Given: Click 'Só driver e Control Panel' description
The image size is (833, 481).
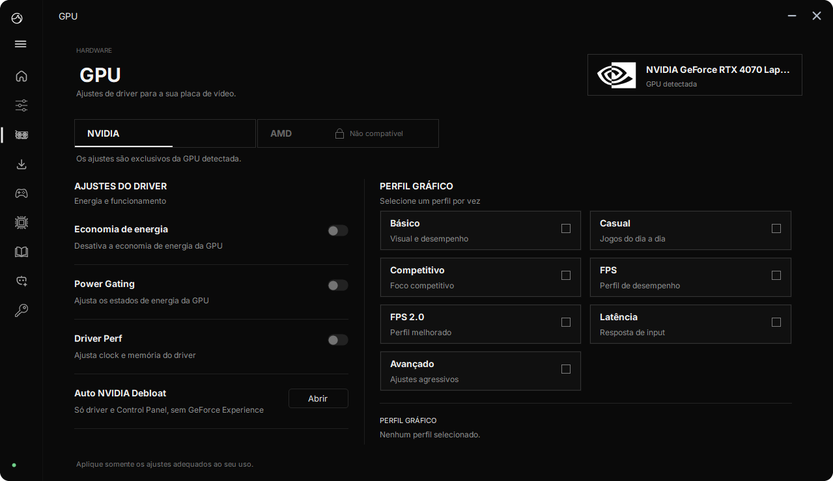Looking at the screenshot, I should click(169, 410).
